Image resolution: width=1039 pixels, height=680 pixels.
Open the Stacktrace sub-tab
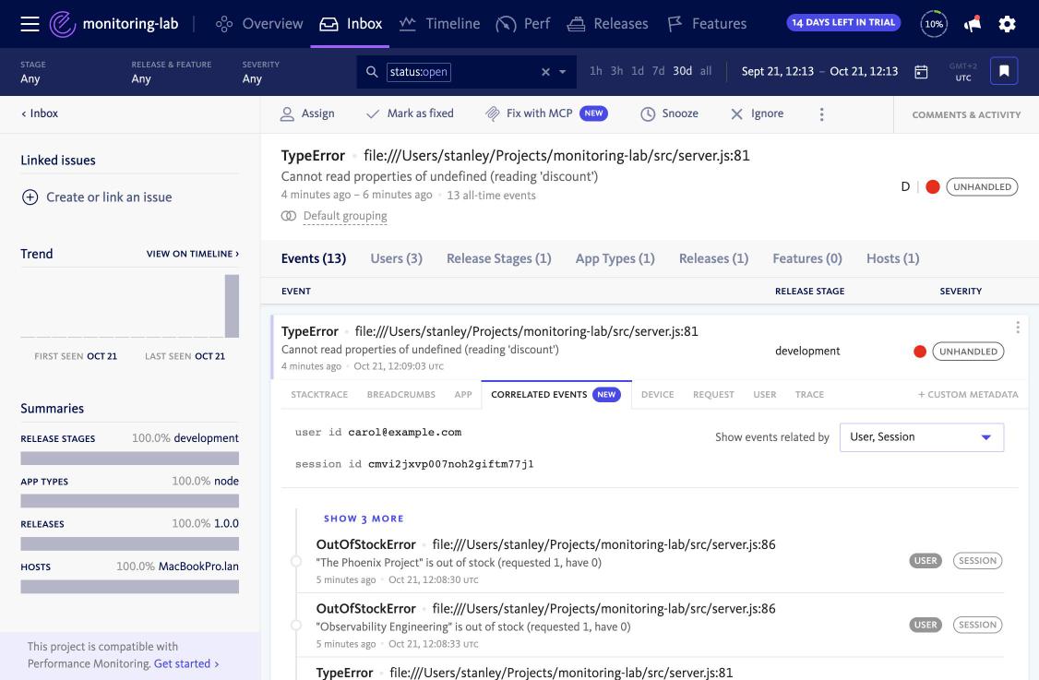pyautogui.click(x=319, y=394)
